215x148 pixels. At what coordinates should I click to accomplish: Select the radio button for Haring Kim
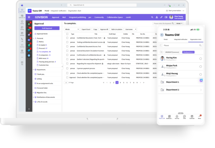[x=200, y=58]
